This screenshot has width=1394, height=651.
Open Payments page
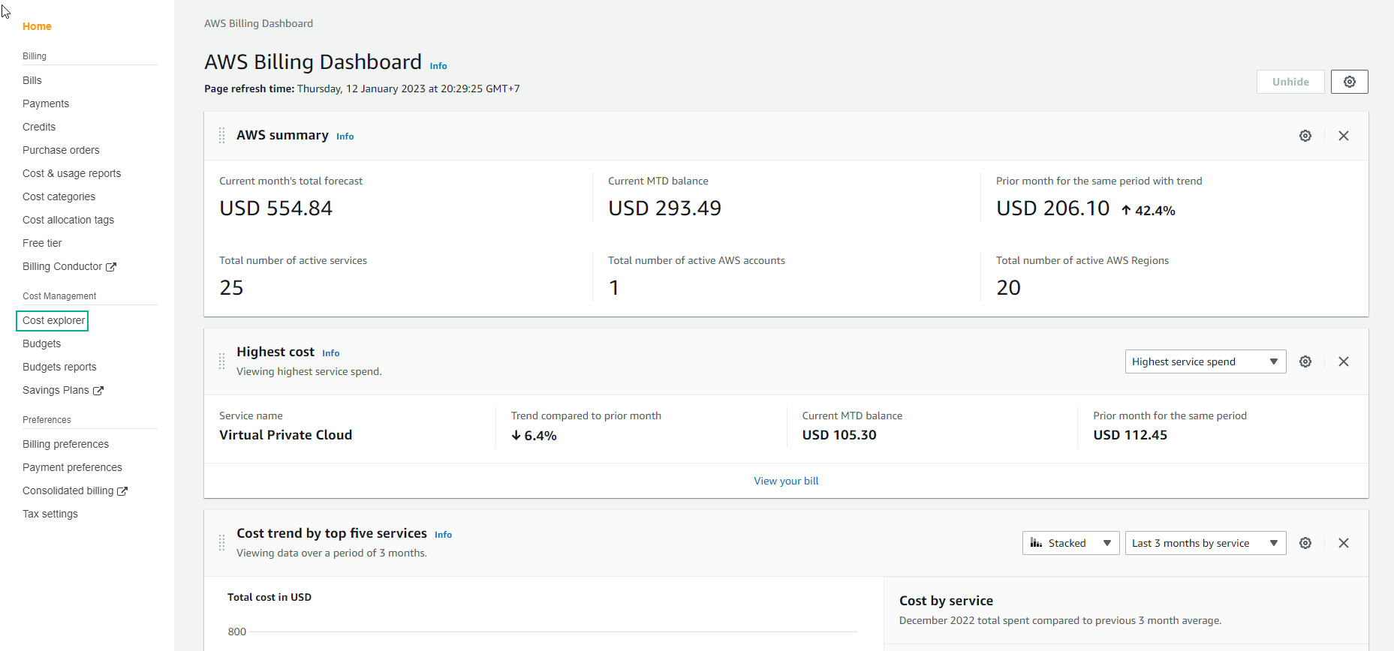pyautogui.click(x=46, y=103)
